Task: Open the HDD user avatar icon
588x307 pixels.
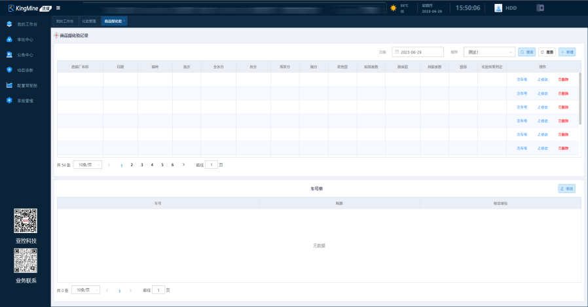Action: pos(498,8)
